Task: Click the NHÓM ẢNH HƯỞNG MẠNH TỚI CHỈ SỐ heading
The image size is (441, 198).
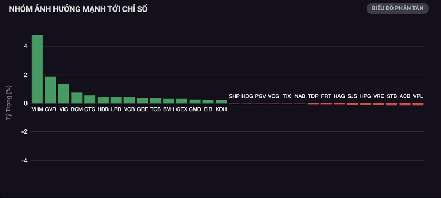Action: tap(78, 9)
